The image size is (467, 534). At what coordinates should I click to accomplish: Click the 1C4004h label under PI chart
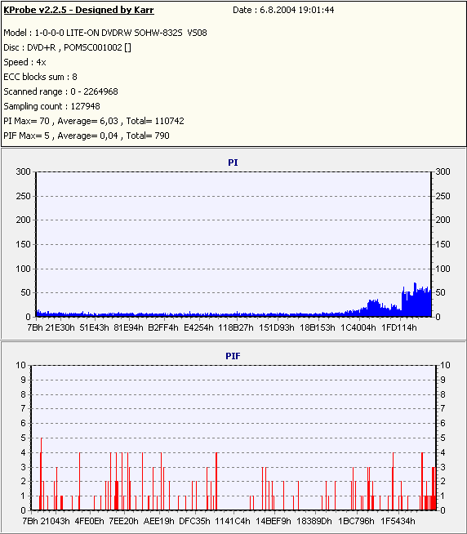358,327
